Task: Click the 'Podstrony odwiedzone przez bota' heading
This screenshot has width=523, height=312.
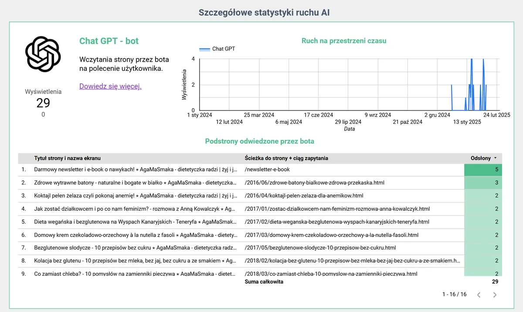Action: (259, 141)
